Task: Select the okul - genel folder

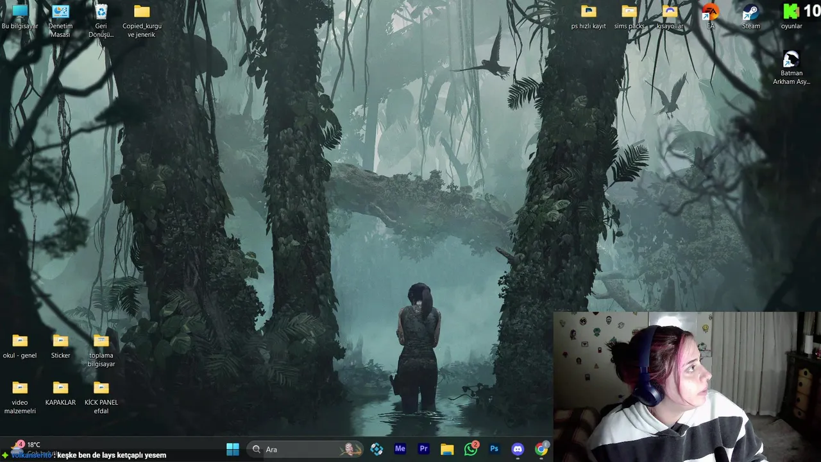Action: [20, 346]
